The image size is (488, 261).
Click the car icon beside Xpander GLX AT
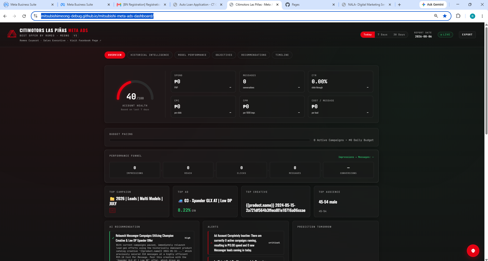pyautogui.click(x=181, y=201)
